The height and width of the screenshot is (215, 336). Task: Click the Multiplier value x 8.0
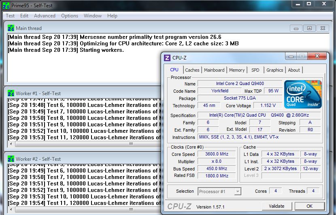(x=217, y=161)
